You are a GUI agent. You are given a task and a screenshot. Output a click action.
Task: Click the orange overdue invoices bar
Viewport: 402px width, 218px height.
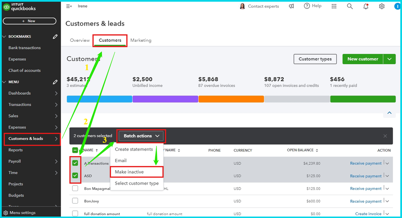pos(231,99)
